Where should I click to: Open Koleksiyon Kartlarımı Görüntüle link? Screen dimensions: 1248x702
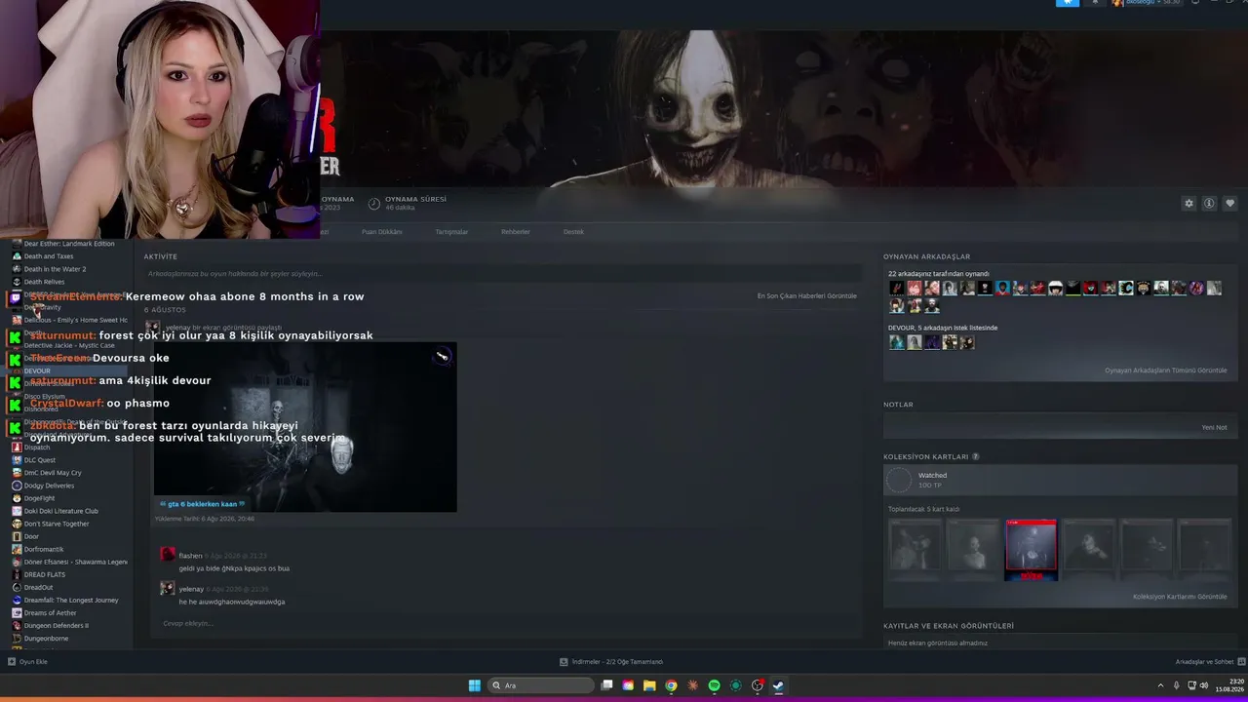coord(1180,597)
